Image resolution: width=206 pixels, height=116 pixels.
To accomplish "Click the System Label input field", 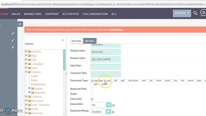I will (106, 59).
